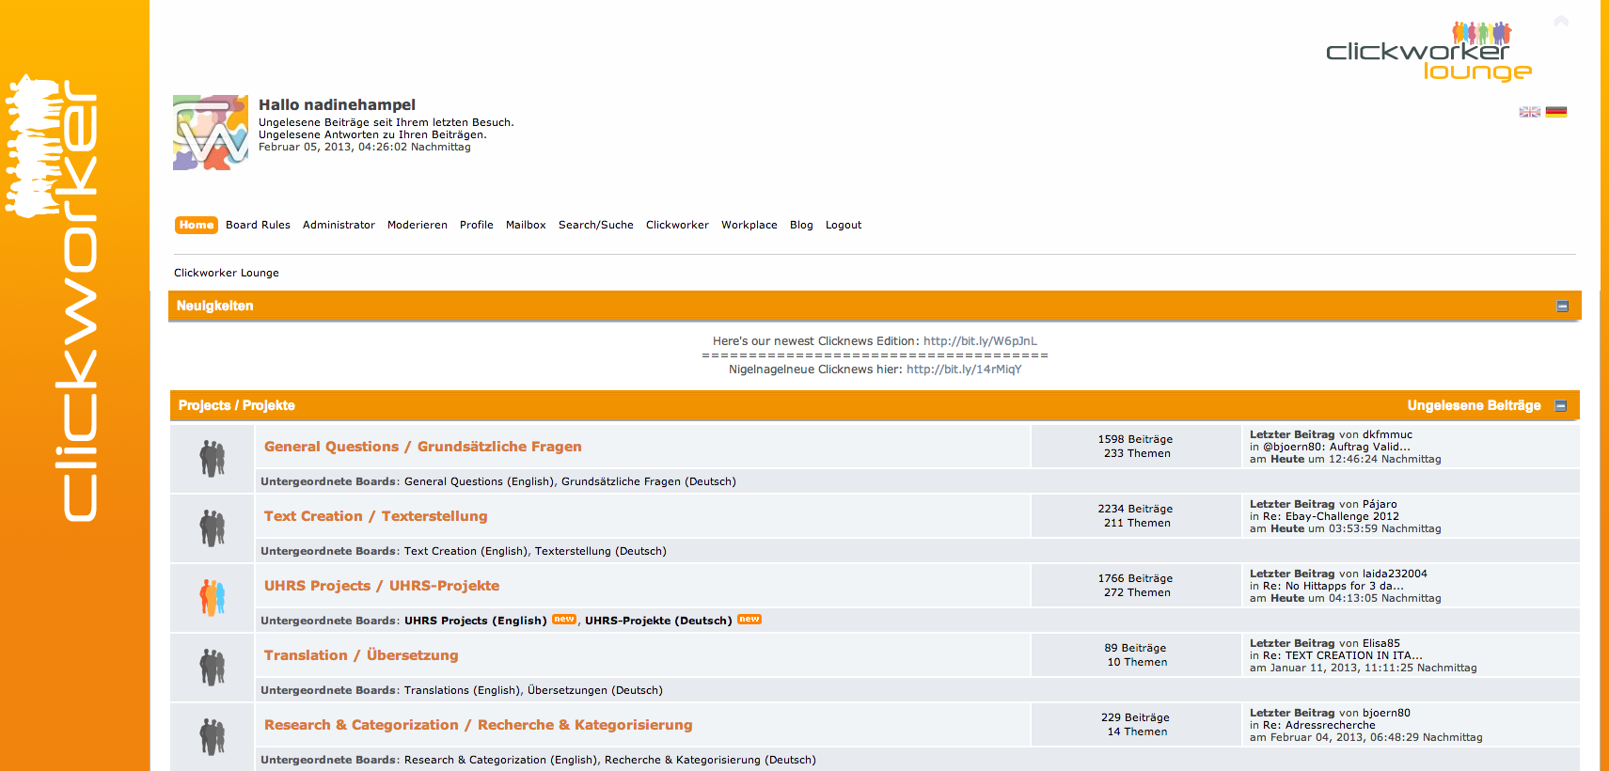Open the Profile menu
Image resolution: width=1609 pixels, height=771 pixels.
coord(477,225)
